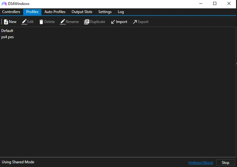Click the Duplicate pages icon
Image resolution: width=237 pixels, height=167 pixels.
[87, 22]
